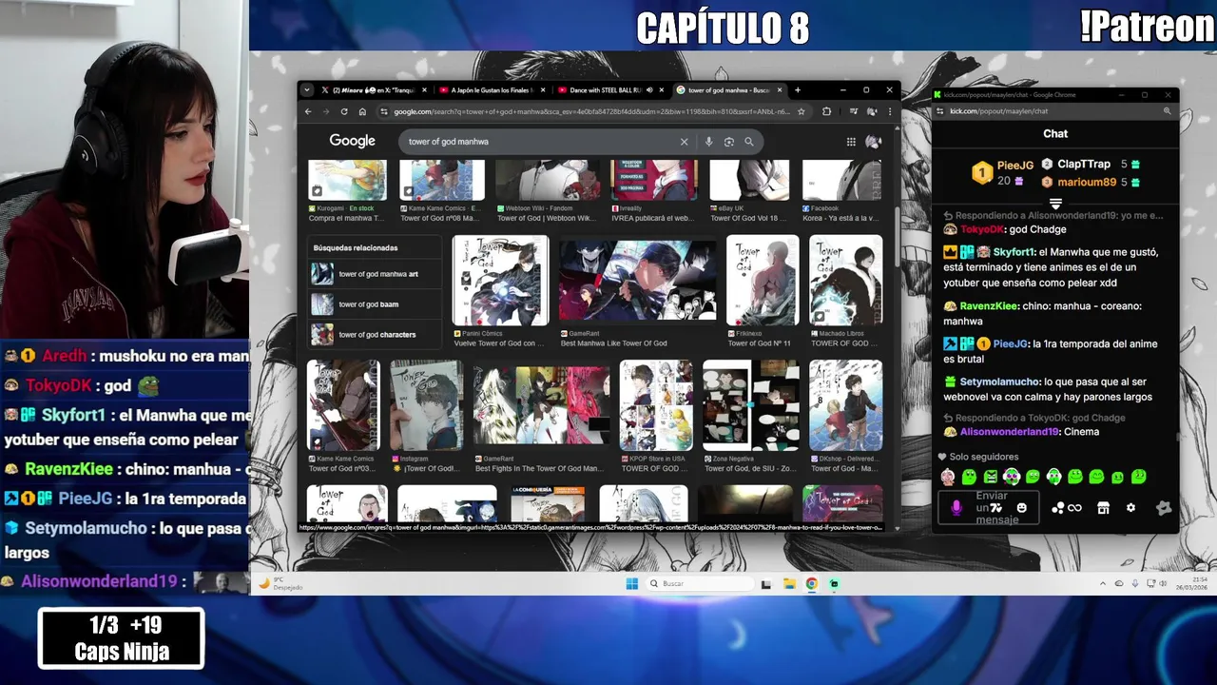Image resolution: width=1217 pixels, height=685 pixels.
Task: Open the Chrome home page button
Action: (362, 111)
